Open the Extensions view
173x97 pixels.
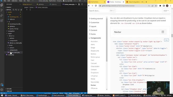[2, 20]
